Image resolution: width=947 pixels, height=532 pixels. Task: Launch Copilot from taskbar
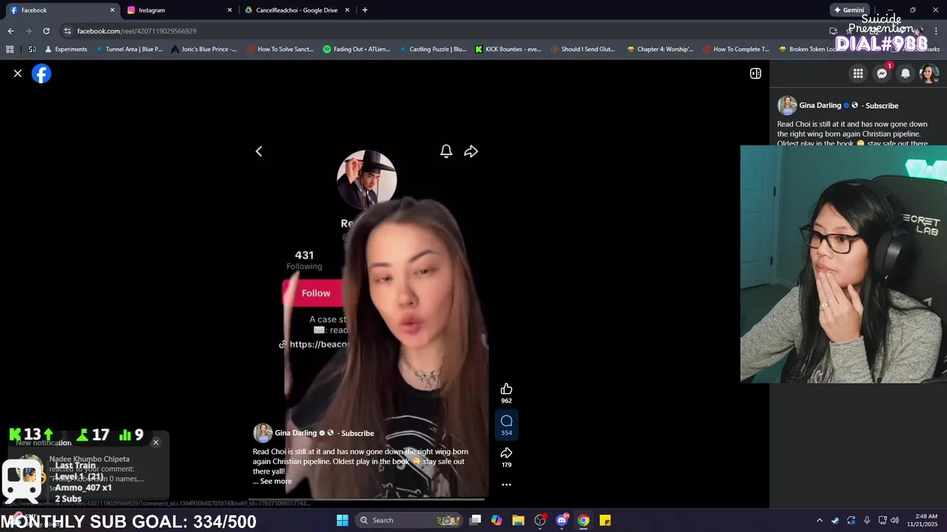[x=496, y=520]
